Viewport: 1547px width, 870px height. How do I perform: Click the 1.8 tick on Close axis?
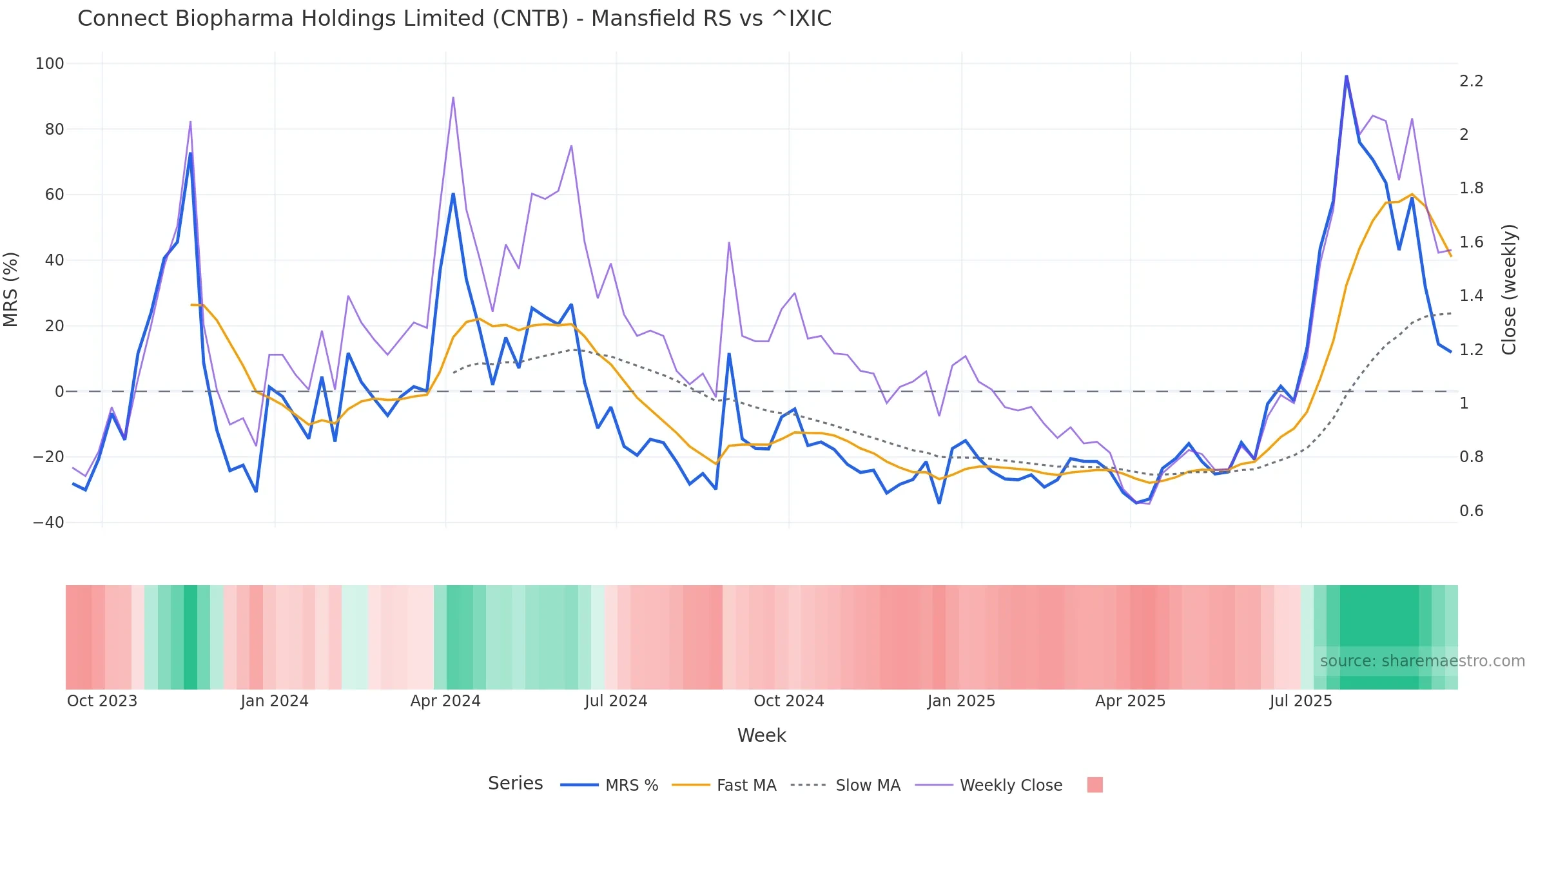1472,188
